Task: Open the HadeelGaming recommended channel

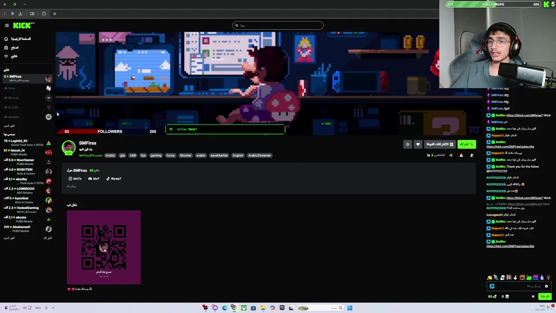Action: (x=27, y=210)
